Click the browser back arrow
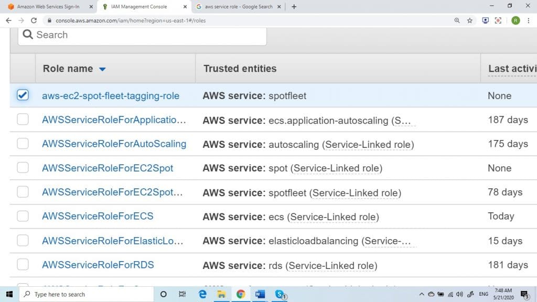The width and height of the screenshot is (537, 302). pos(8,20)
